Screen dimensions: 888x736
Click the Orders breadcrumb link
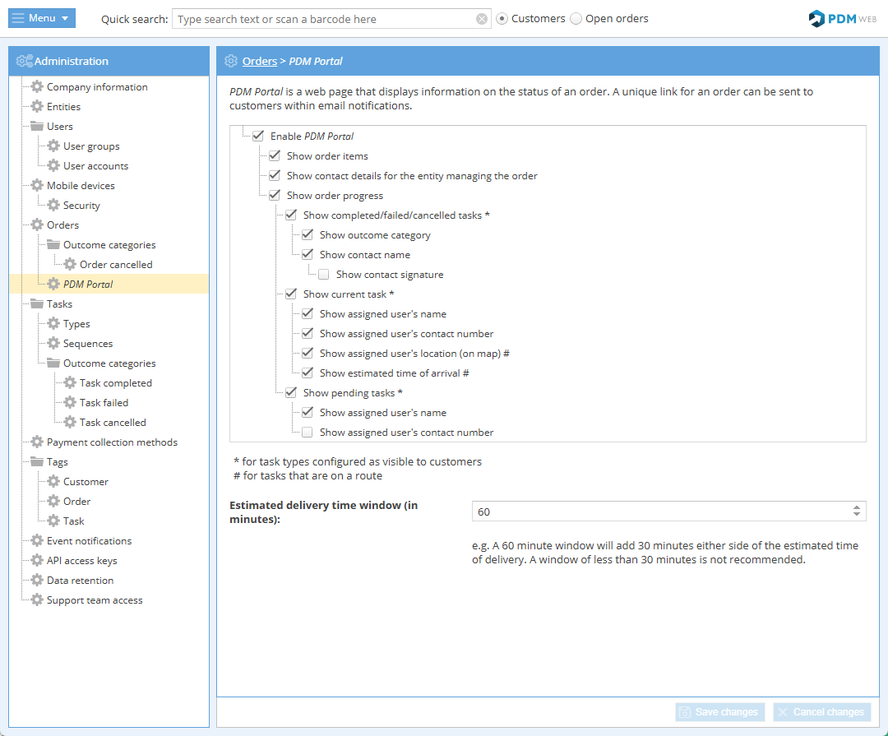pyautogui.click(x=259, y=61)
